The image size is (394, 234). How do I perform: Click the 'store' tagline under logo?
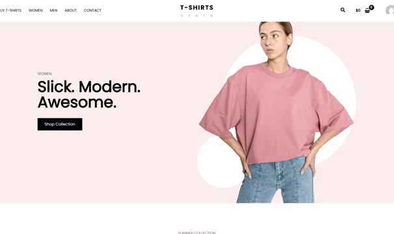pyautogui.click(x=197, y=16)
